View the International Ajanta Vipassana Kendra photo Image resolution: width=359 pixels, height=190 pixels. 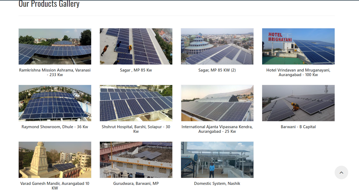[x=217, y=103]
